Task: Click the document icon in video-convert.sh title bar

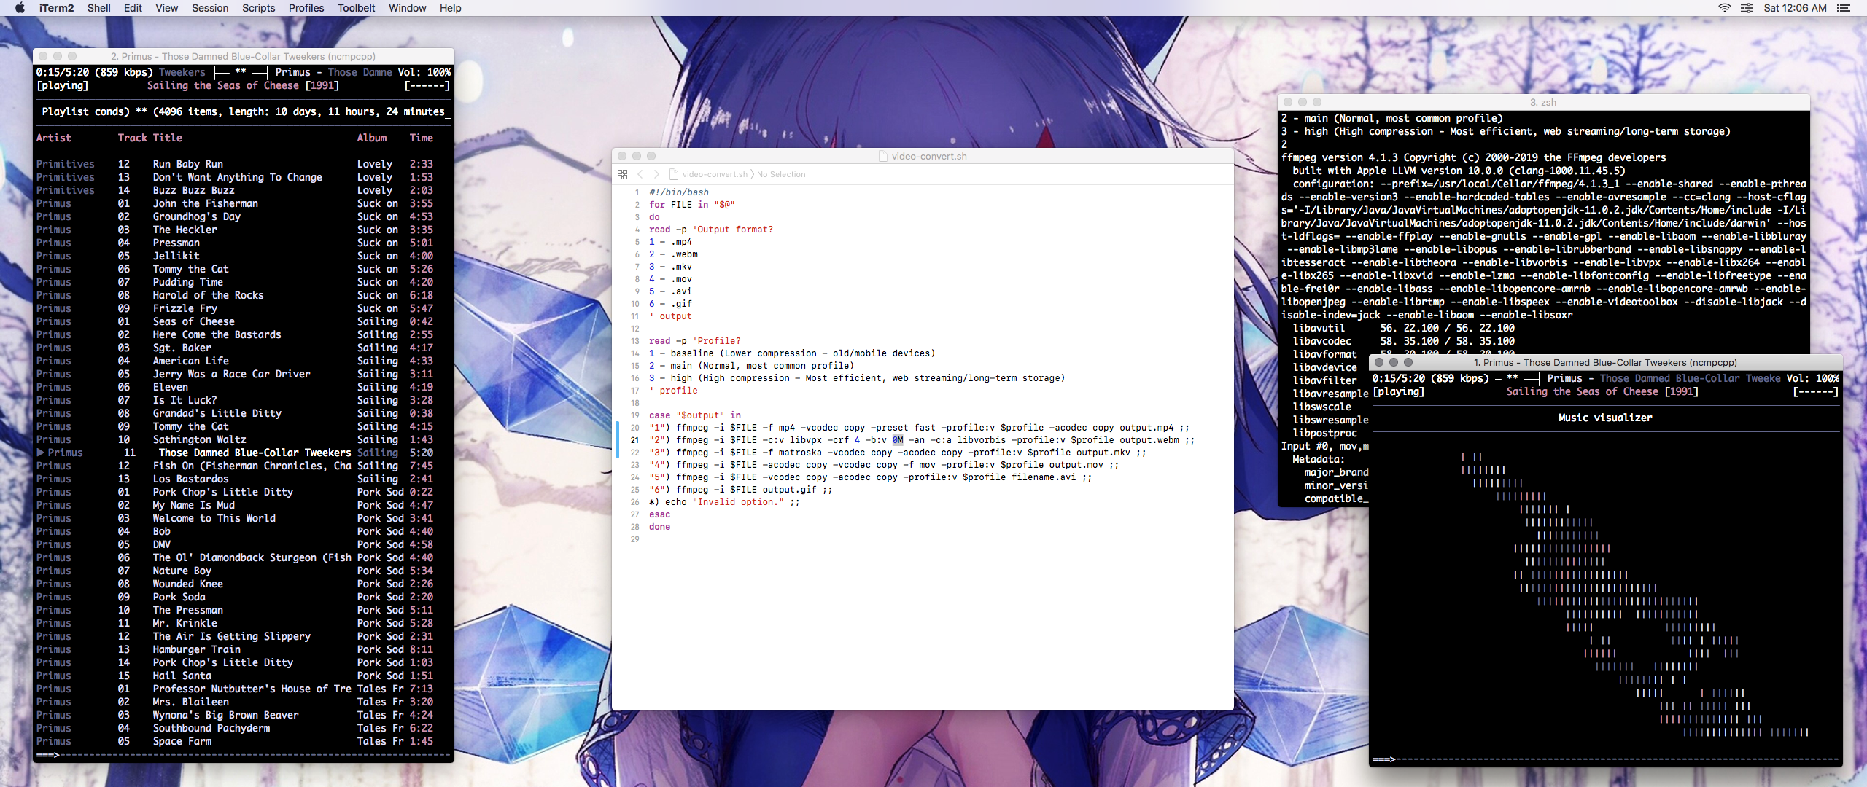Action: tap(882, 156)
